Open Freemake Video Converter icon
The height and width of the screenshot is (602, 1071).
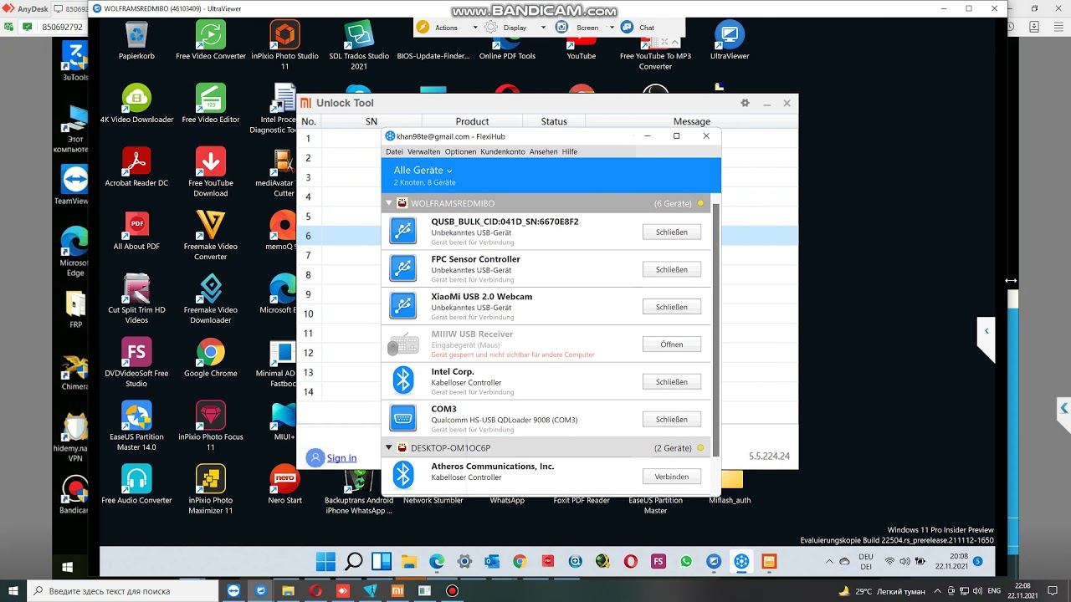[x=211, y=236]
